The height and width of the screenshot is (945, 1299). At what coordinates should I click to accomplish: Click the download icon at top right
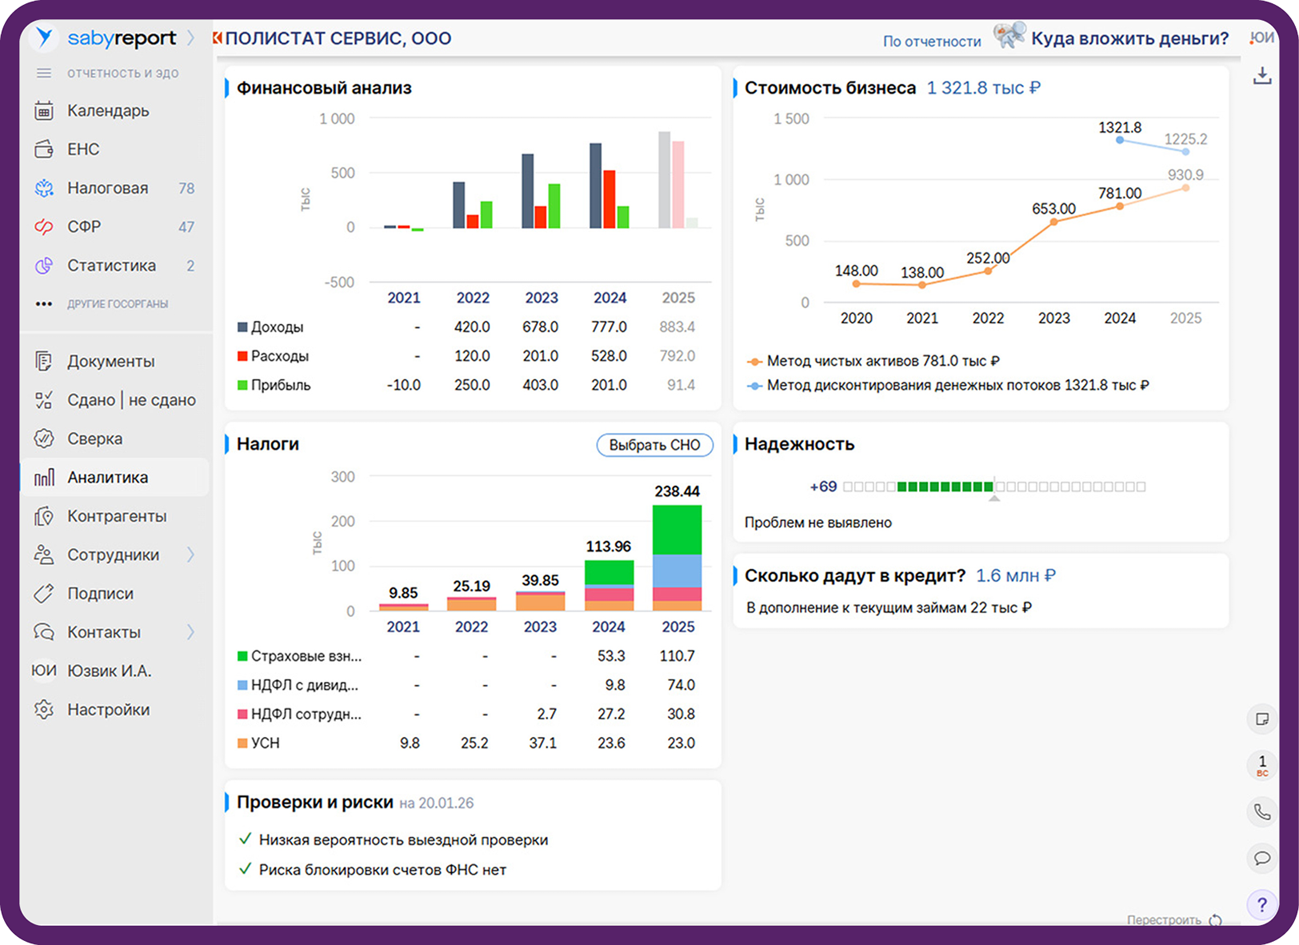click(x=1261, y=76)
